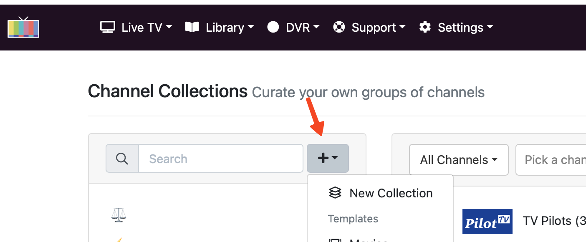Choose New Collection from the dropdown
Image resolution: width=586 pixels, height=242 pixels.
(391, 193)
